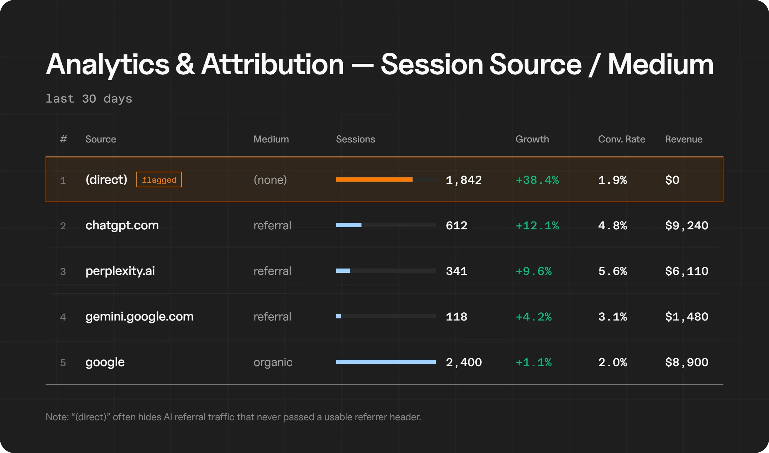This screenshot has width=769, height=453.
Task: Click the +12.1% growth value
Action: [x=537, y=225]
